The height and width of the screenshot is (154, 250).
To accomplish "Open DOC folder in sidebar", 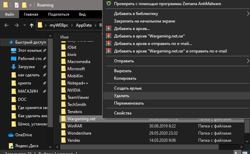I will coord(22,99).
